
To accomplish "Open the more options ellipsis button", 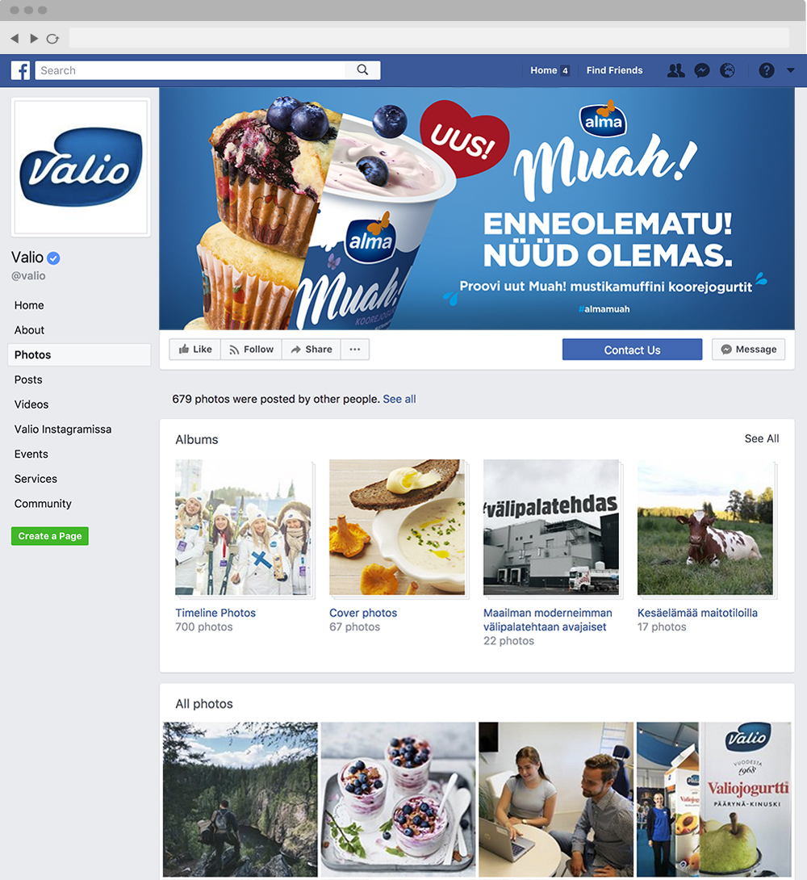I will [355, 349].
